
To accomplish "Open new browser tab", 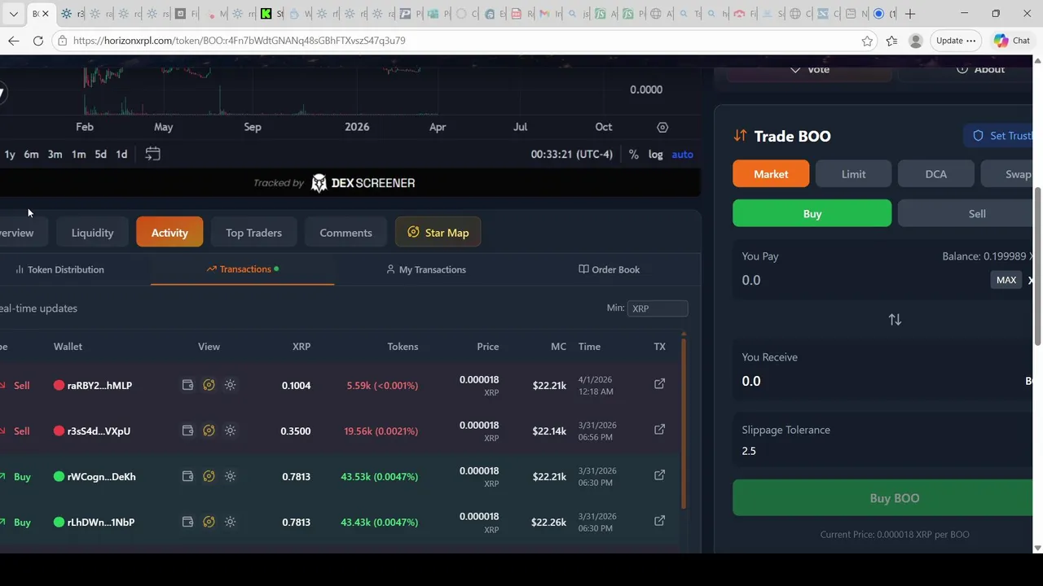I will pos(910,14).
